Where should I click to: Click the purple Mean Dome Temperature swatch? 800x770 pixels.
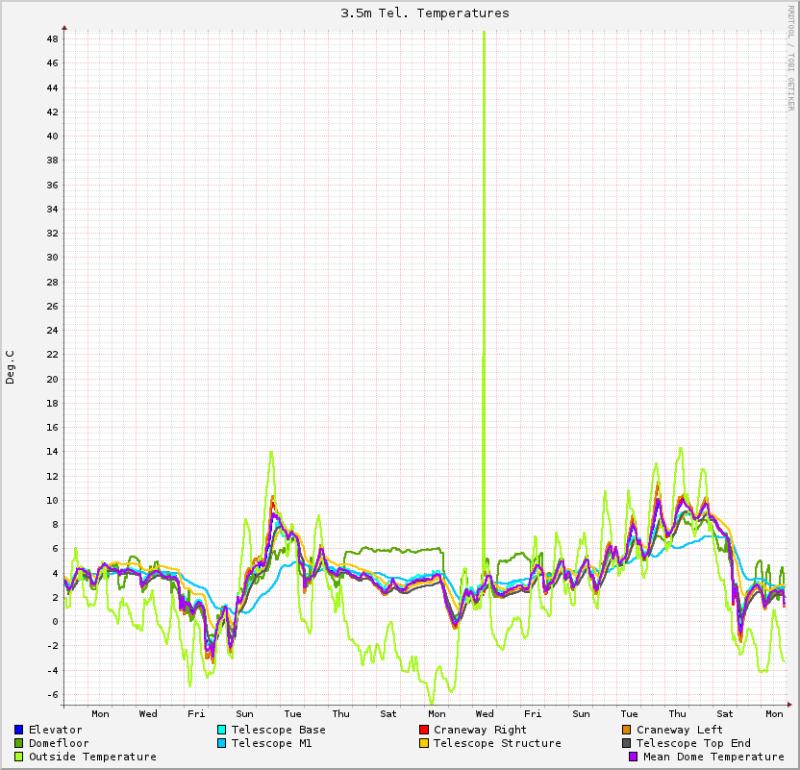(634, 757)
